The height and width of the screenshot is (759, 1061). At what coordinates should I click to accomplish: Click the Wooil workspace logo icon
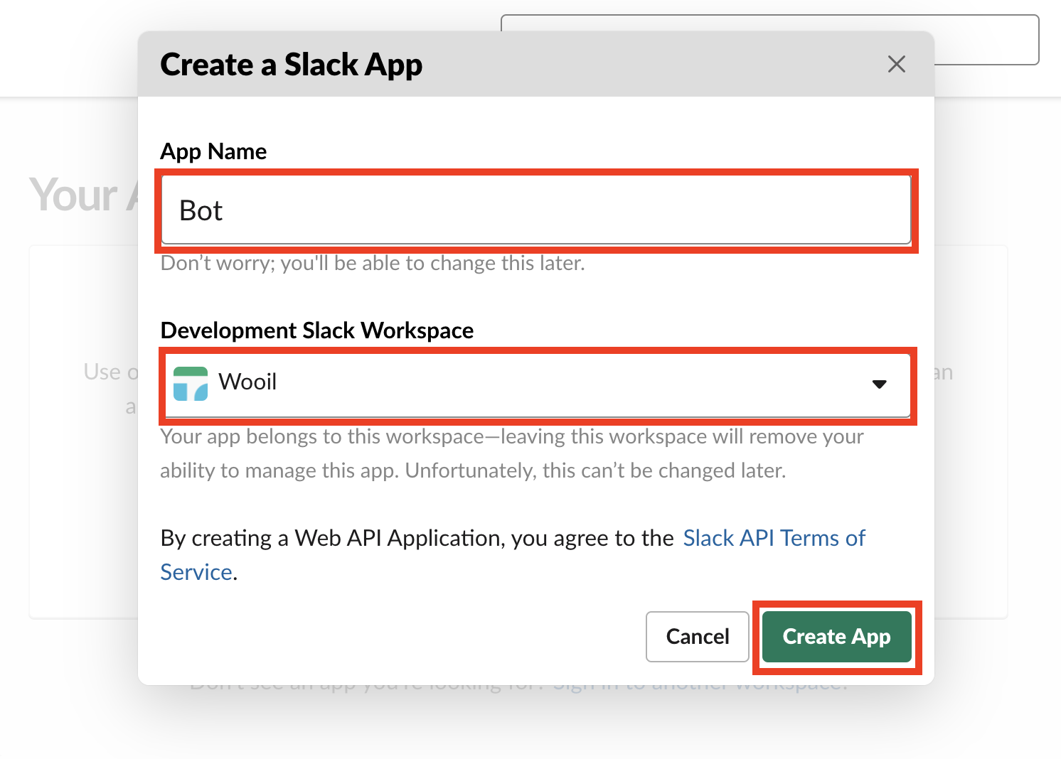tap(191, 384)
